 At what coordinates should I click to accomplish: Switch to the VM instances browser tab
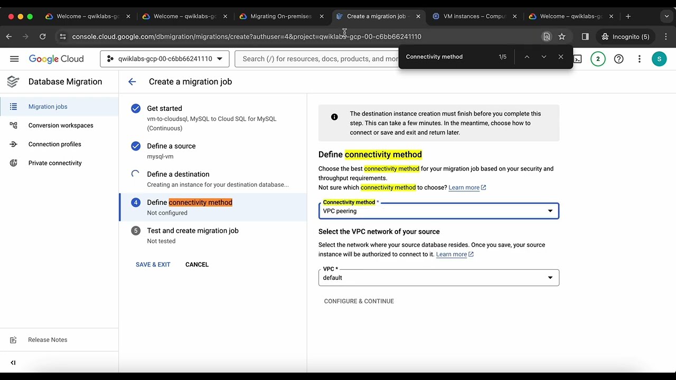[475, 16]
